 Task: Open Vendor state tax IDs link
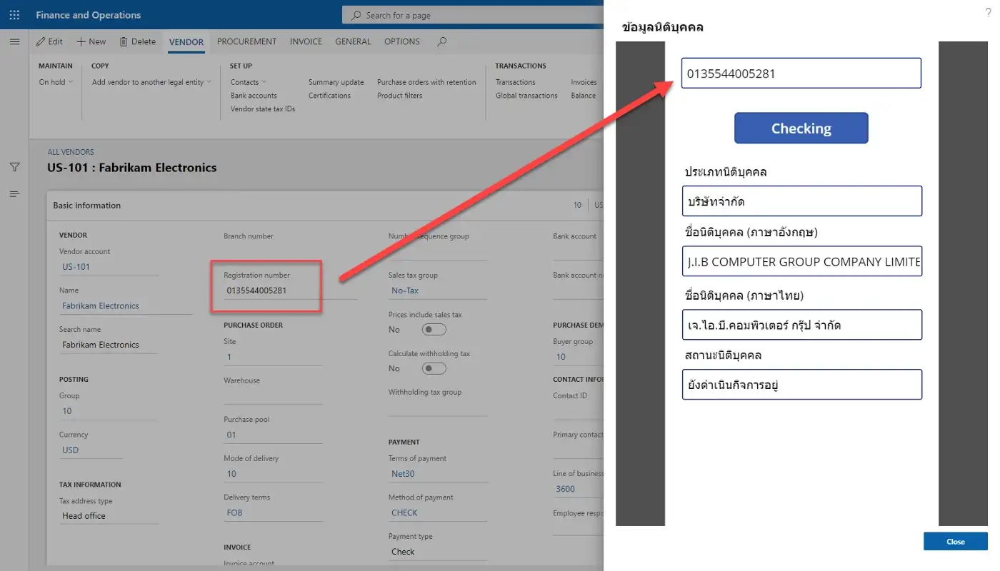click(x=263, y=109)
